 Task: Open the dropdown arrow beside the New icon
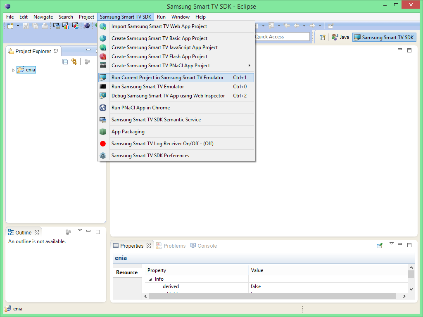click(x=18, y=26)
